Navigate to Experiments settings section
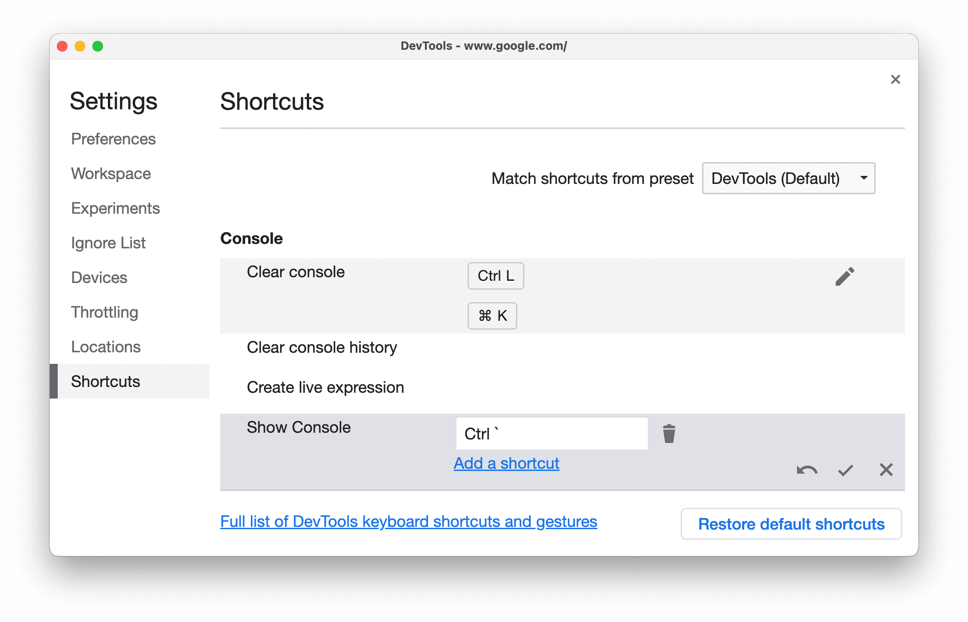 [115, 207]
